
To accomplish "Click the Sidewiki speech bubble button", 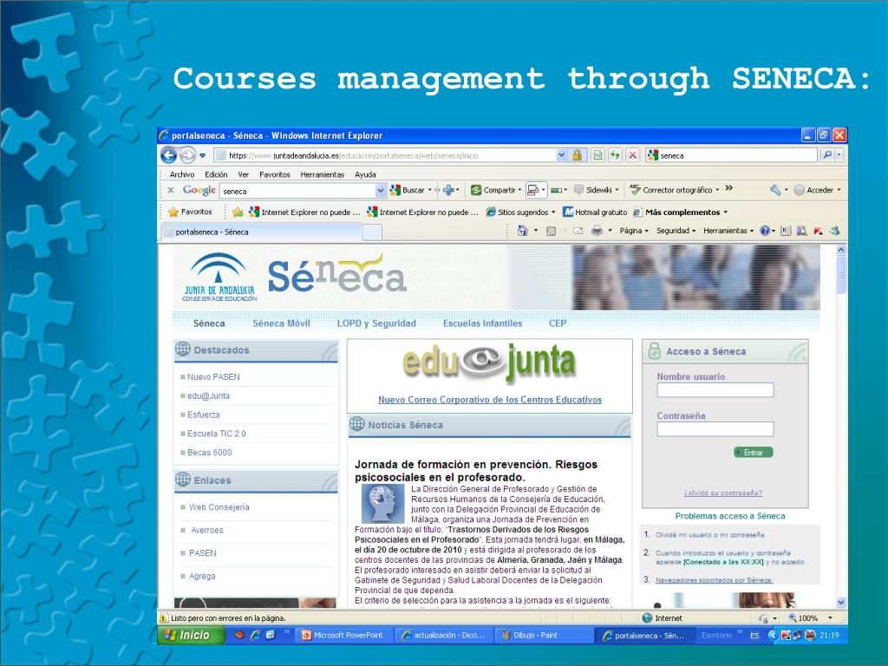I will pos(593,190).
